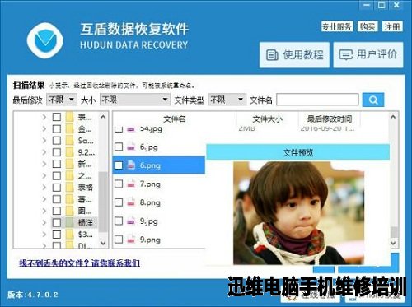Open the 大小 size dropdown
Viewport: 412px width, 307px height.
135,100
